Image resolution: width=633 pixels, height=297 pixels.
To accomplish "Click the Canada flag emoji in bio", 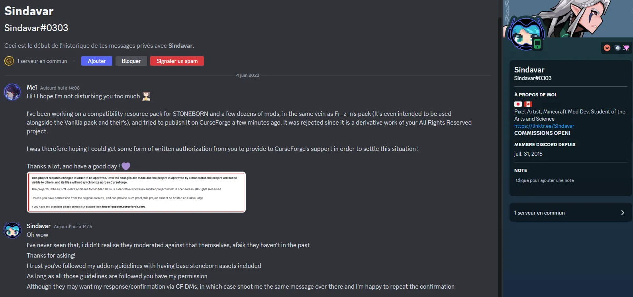I will [528, 104].
